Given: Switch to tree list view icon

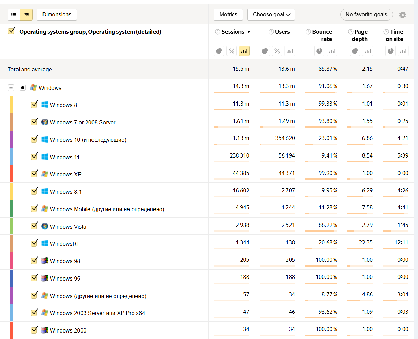Looking at the screenshot, I should click(26, 15).
